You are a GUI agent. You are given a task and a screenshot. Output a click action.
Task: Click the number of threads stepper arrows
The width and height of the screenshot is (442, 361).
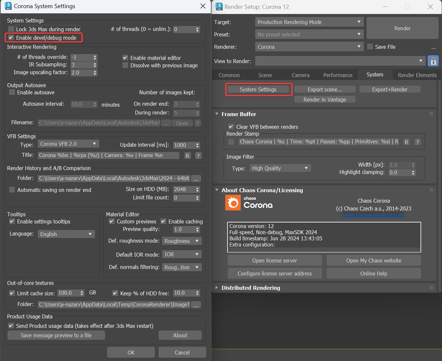pyautogui.click(x=198, y=30)
